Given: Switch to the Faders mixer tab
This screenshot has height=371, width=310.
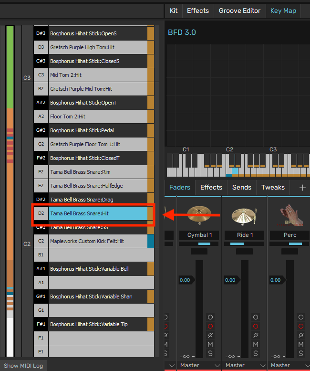Looking at the screenshot, I should 180,187.
